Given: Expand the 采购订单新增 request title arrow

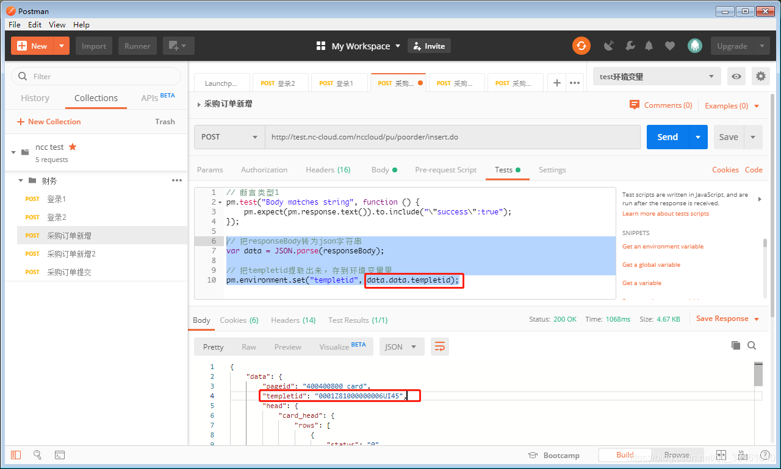Looking at the screenshot, I should (x=199, y=105).
